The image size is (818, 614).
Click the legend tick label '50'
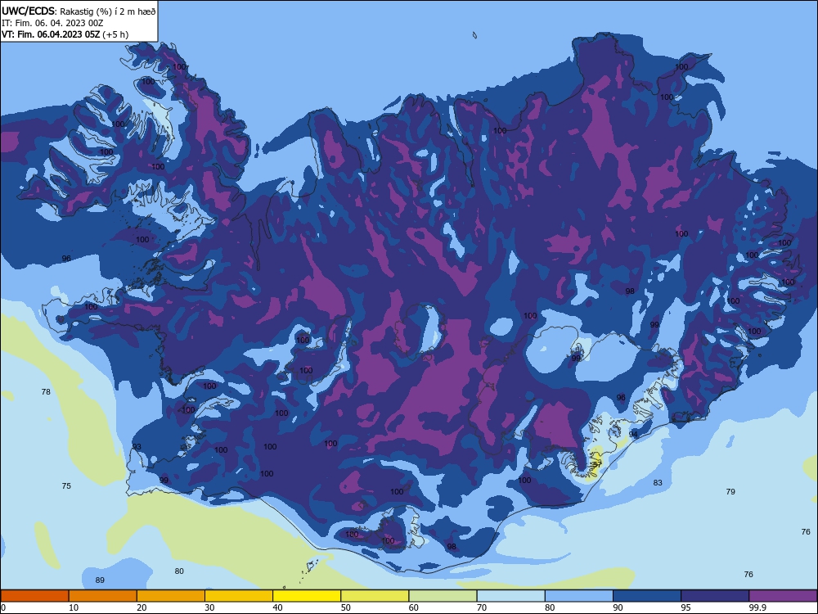click(345, 607)
